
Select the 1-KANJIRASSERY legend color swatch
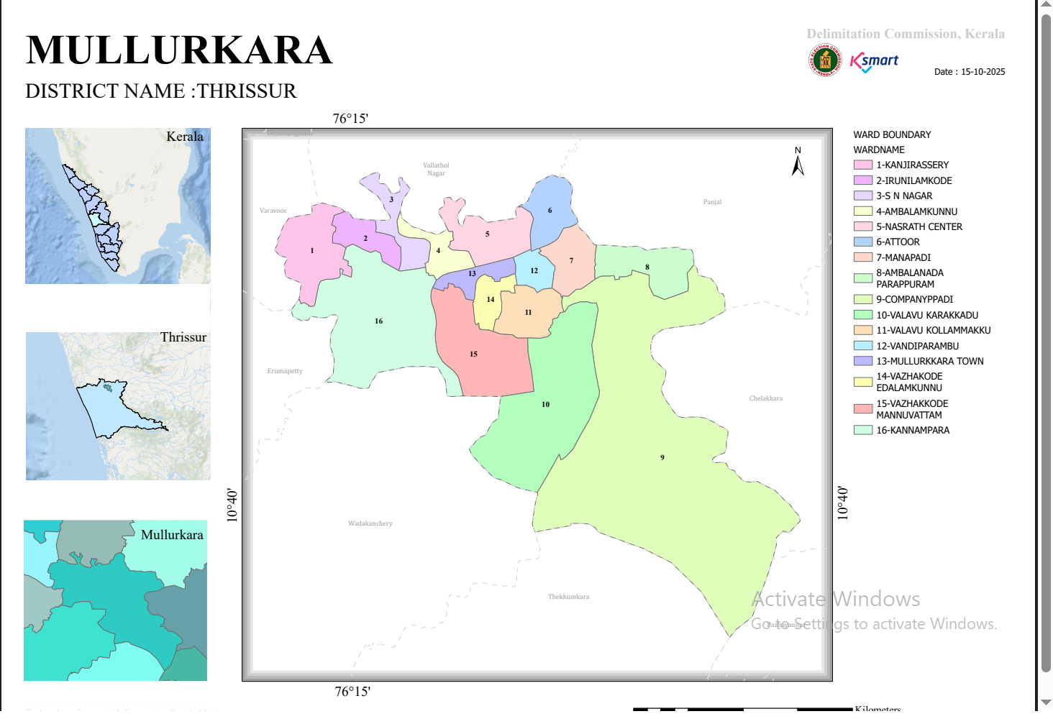[x=863, y=165]
